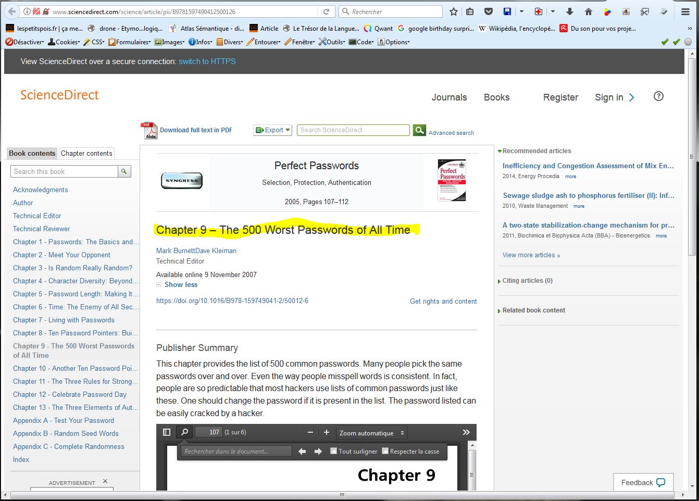Screen dimensions: 699x501
Task: Click the green ScienceDirect search magnifier button
Action: click(x=419, y=130)
